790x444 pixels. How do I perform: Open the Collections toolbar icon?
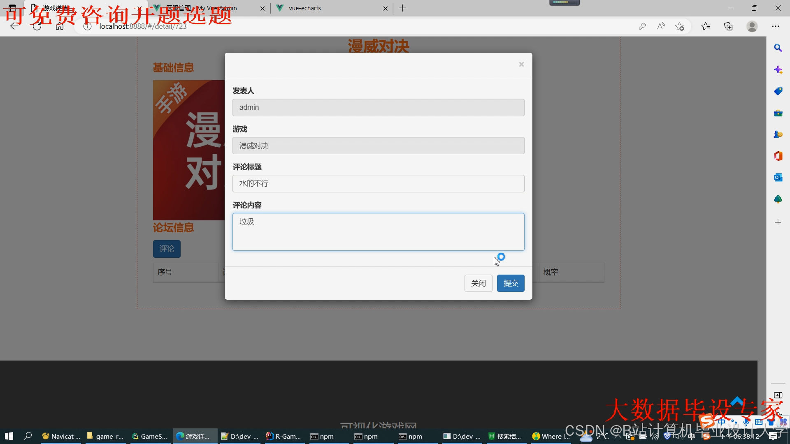(728, 26)
